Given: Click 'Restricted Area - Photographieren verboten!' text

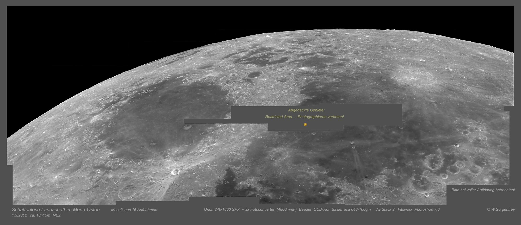Looking at the screenshot, I should pyautogui.click(x=305, y=117).
